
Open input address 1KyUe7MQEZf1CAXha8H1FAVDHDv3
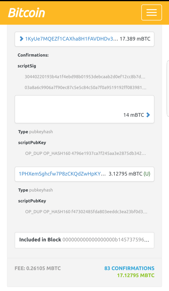(72, 39)
